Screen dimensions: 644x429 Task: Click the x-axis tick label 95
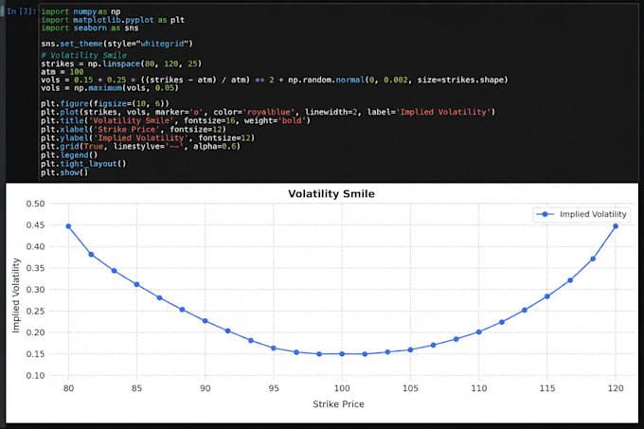(274, 388)
